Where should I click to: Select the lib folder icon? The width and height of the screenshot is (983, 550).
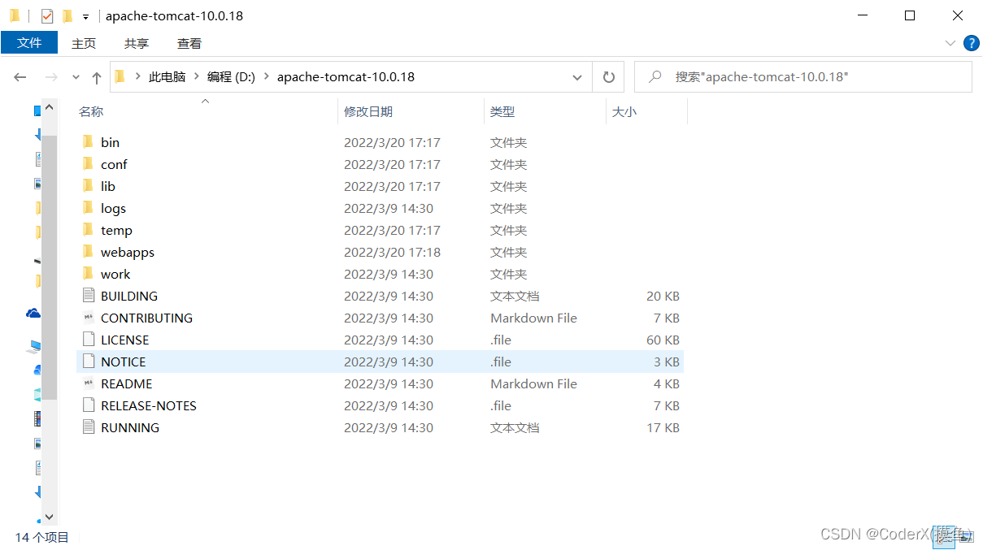(x=89, y=185)
